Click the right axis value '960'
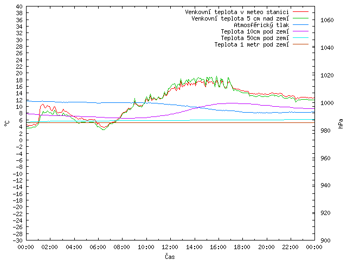 click(x=325, y=158)
